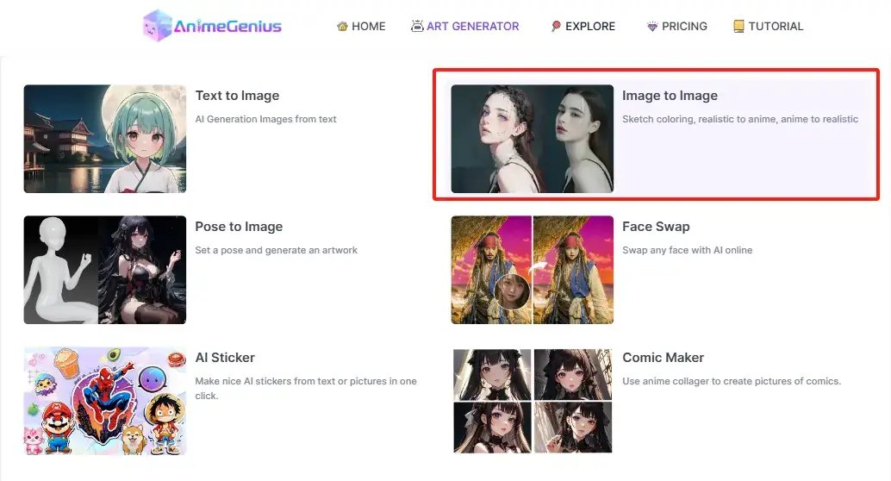The height and width of the screenshot is (481, 891).
Task: Click 'Use anime collager to create' description
Action: (732, 382)
